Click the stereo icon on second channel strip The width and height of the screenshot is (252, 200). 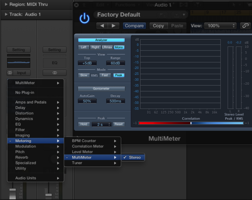(55, 73)
